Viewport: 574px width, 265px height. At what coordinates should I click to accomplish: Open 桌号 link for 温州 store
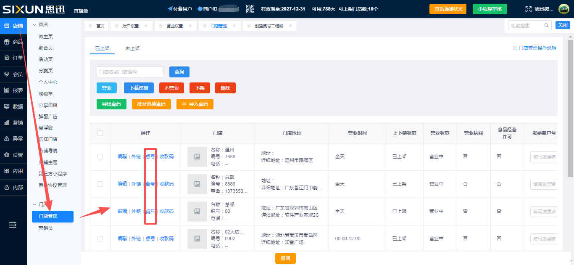coord(150,156)
